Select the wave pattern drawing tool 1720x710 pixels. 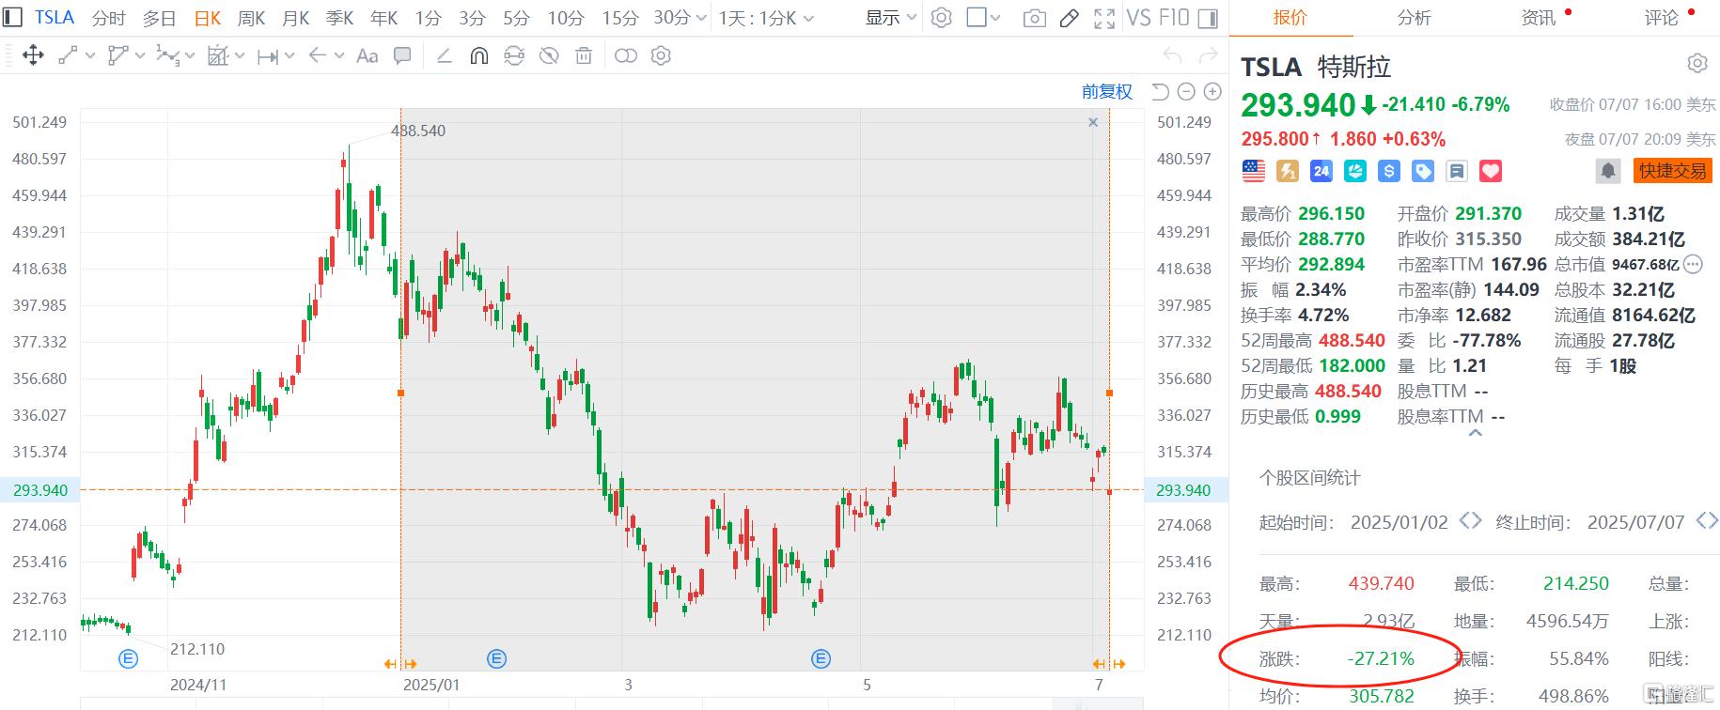pyautogui.click(x=167, y=56)
